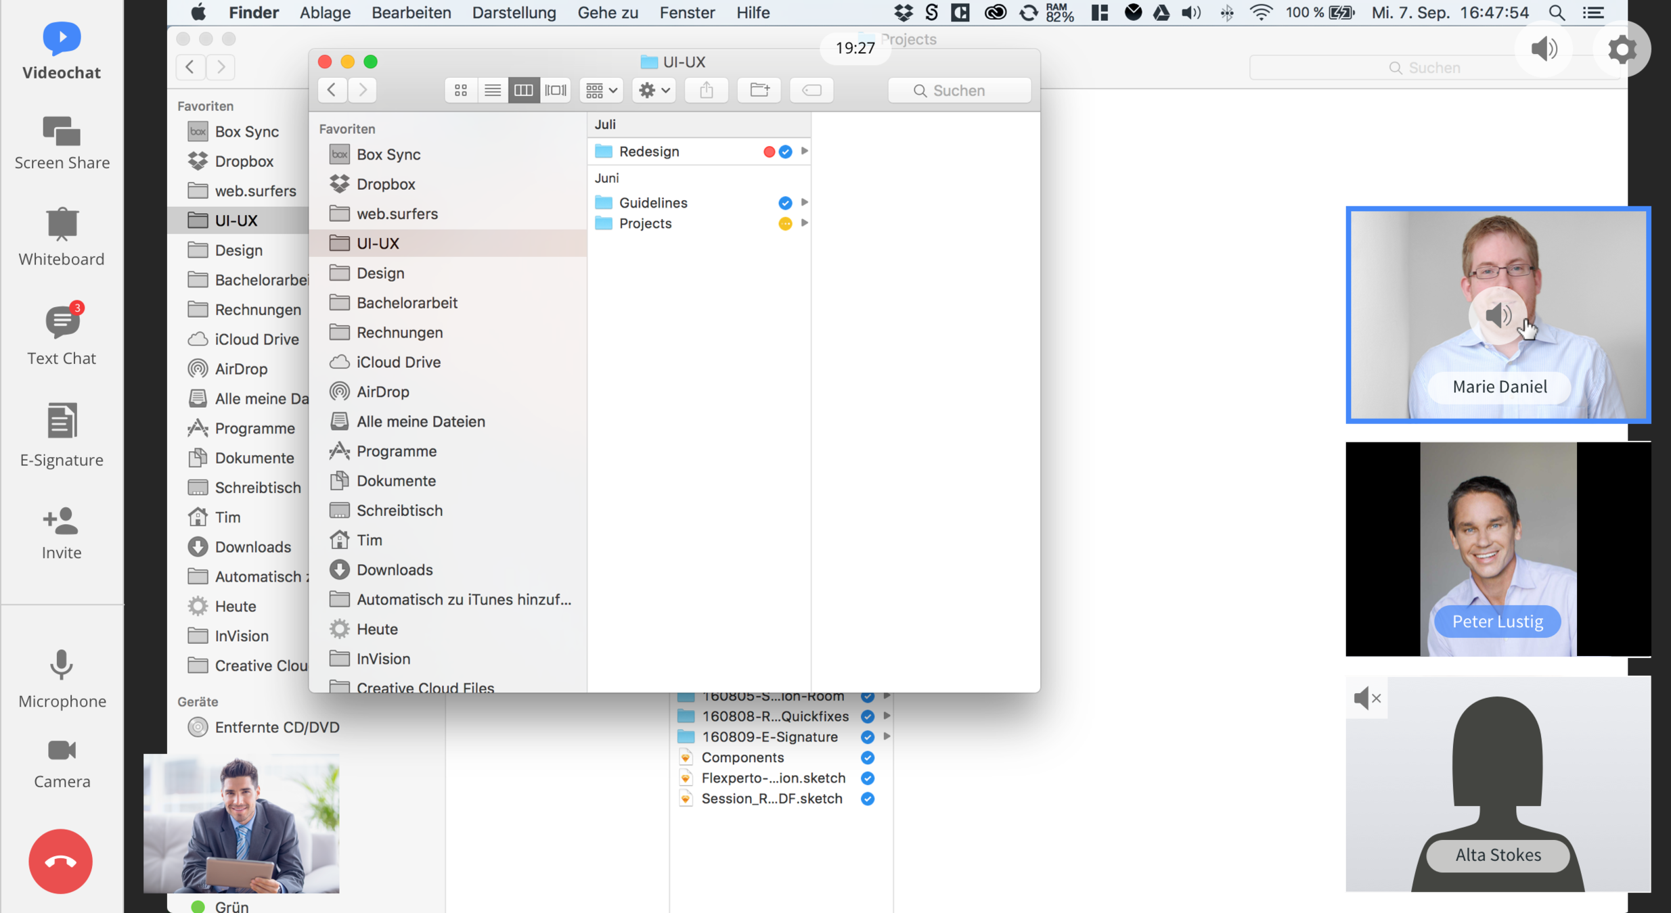Click the global speaker volume button
This screenshot has height=913, width=1671.
click(x=1544, y=49)
